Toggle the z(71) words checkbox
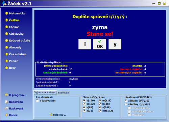Image resolution: width=169 pixels, height=122 pixels. (x=84, y=111)
